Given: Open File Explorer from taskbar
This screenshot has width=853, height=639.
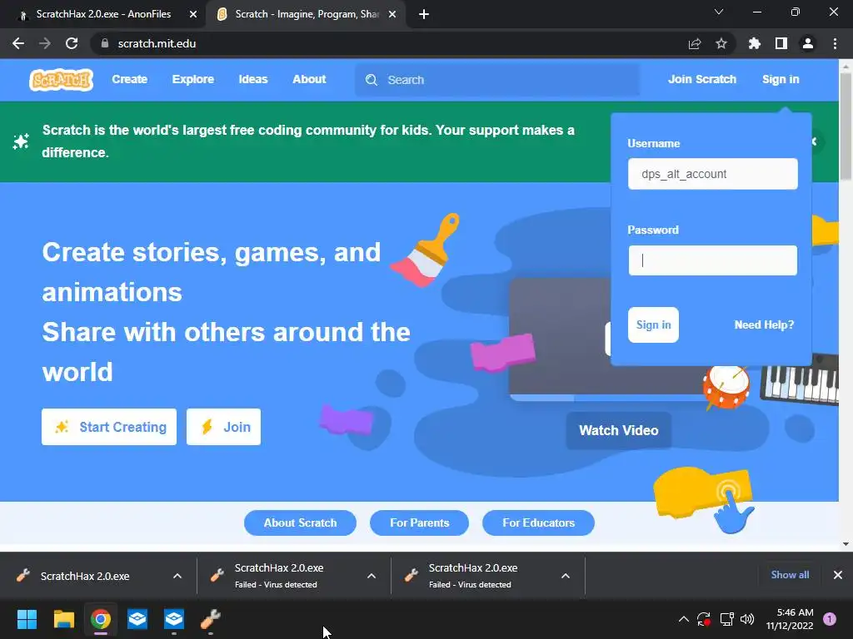Looking at the screenshot, I should [63, 619].
